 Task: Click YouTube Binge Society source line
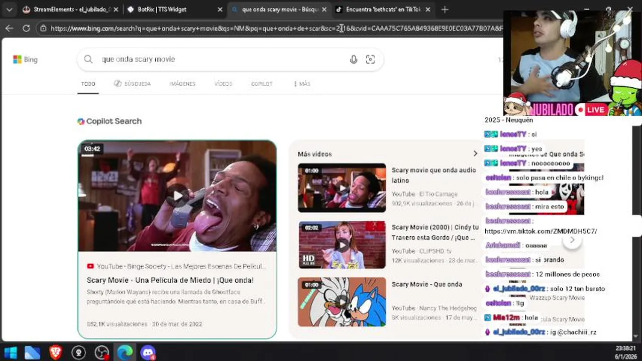(176, 266)
